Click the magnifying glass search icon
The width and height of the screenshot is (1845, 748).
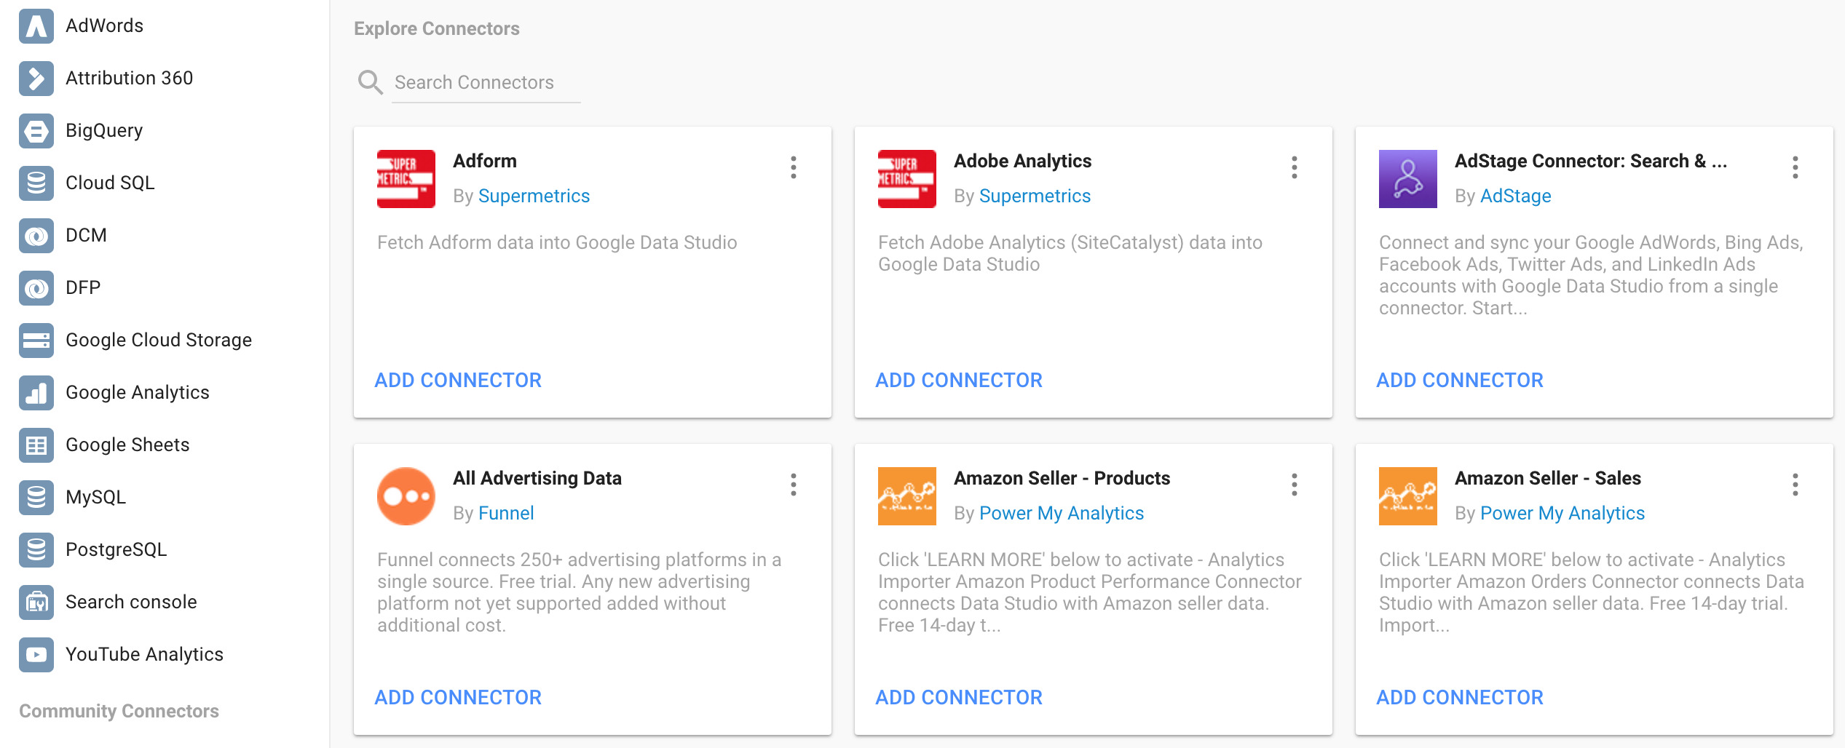point(370,82)
